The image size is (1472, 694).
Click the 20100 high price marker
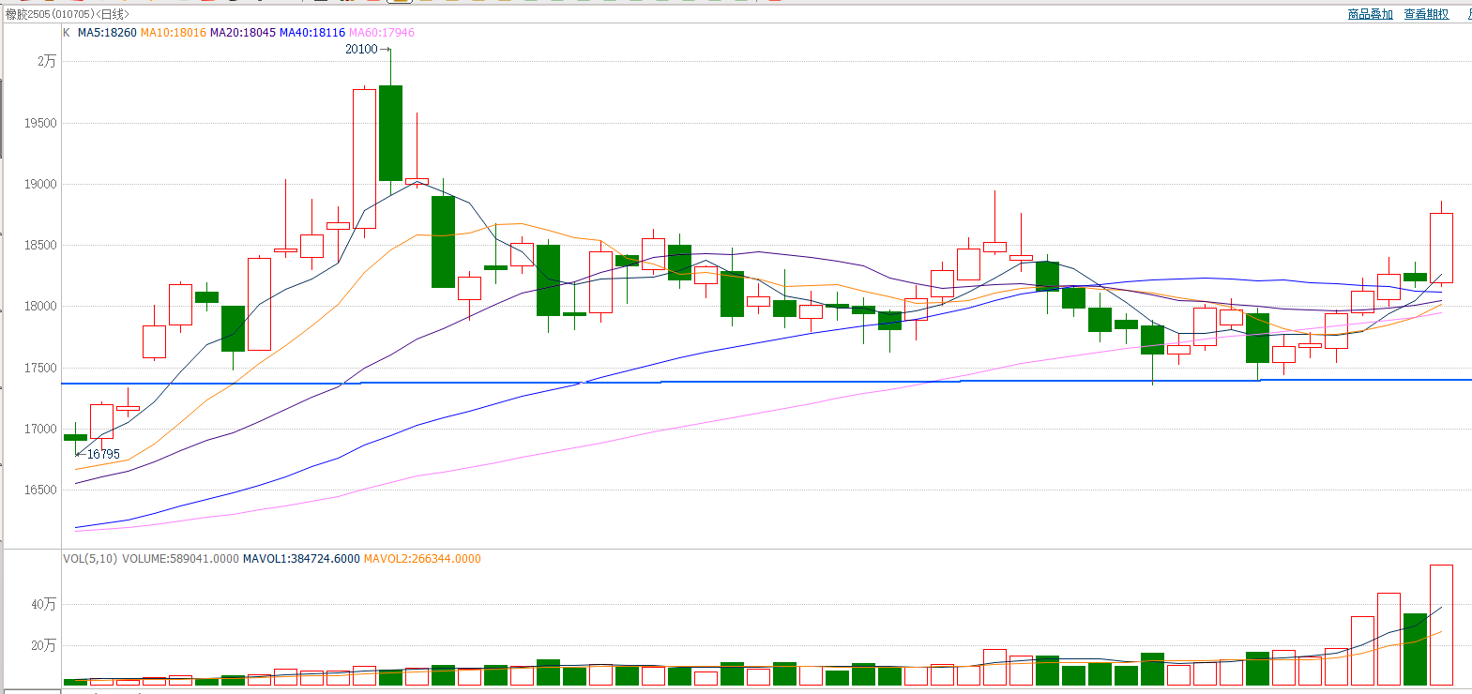click(x=361, y=50)
